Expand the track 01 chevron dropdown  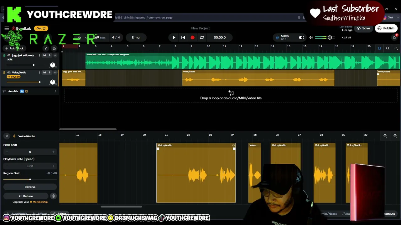coord(55,56)
